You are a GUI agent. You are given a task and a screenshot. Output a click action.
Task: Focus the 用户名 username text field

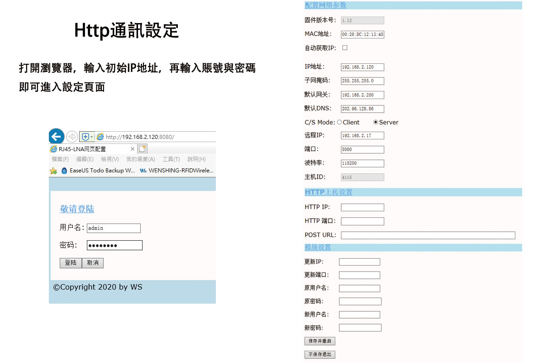click(x=114, y=228)
